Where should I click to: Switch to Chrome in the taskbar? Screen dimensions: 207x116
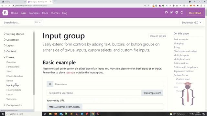point(93,114)
